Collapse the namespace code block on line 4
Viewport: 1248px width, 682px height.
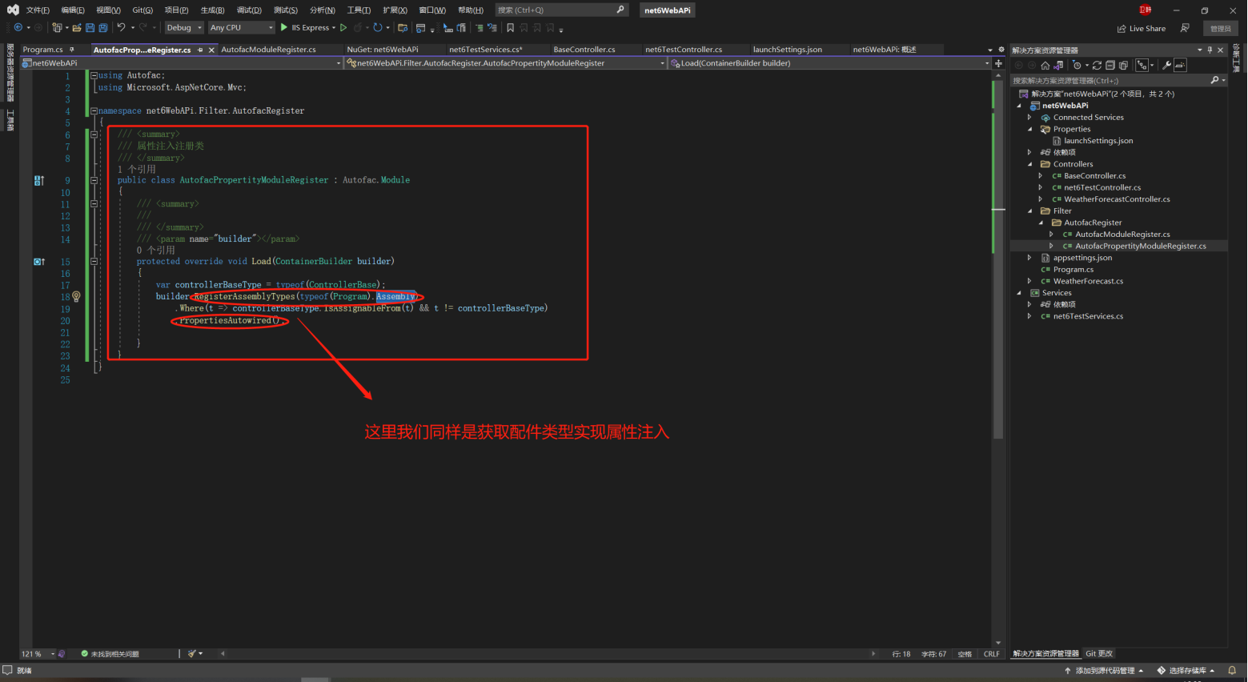94,111
